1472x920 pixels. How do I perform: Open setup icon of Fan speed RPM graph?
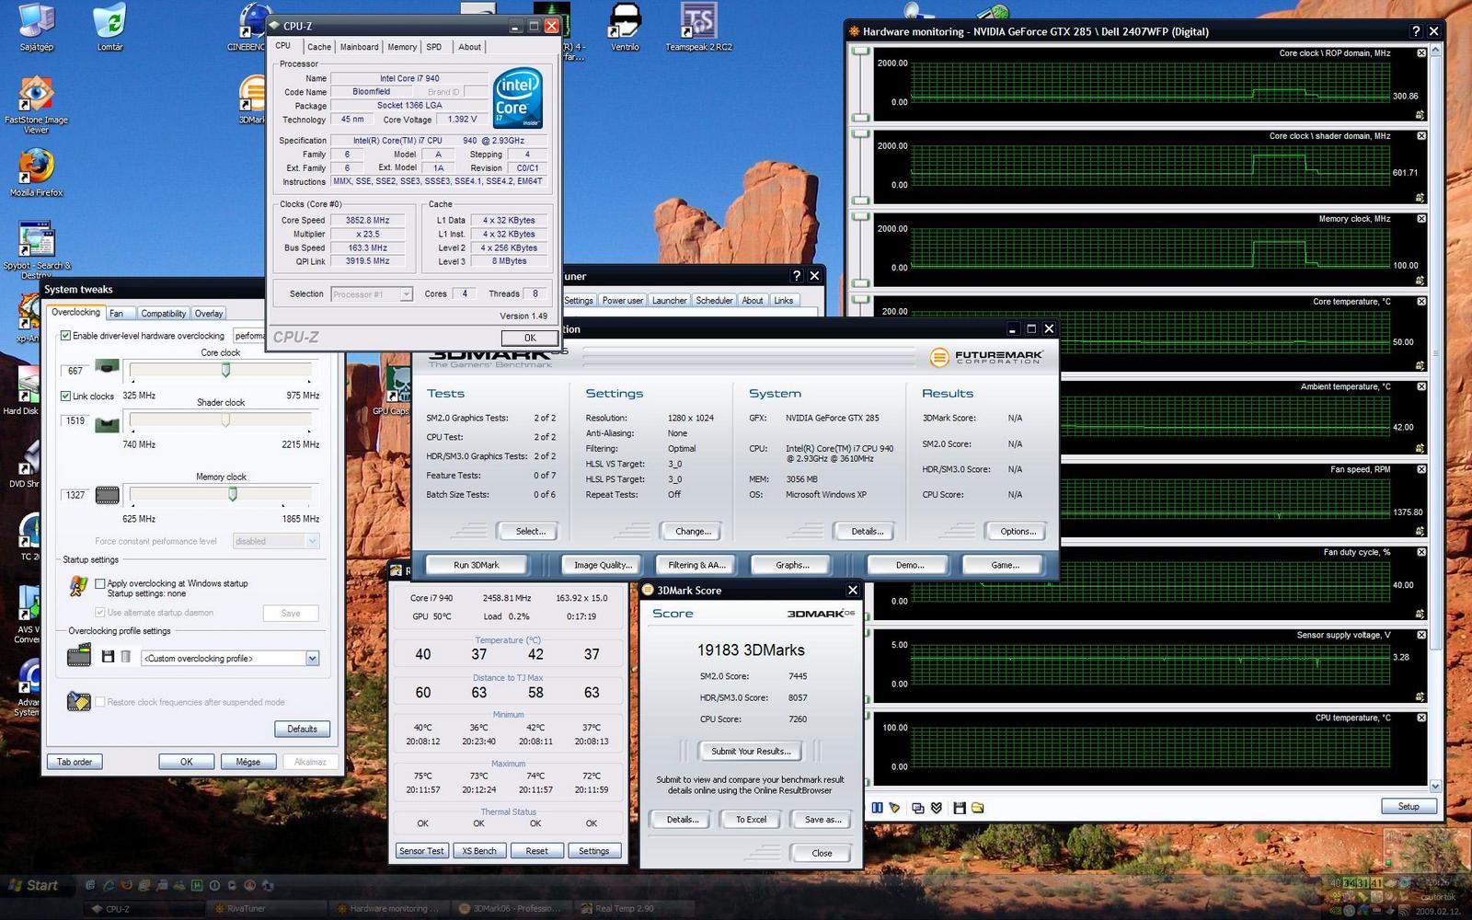1420,531
